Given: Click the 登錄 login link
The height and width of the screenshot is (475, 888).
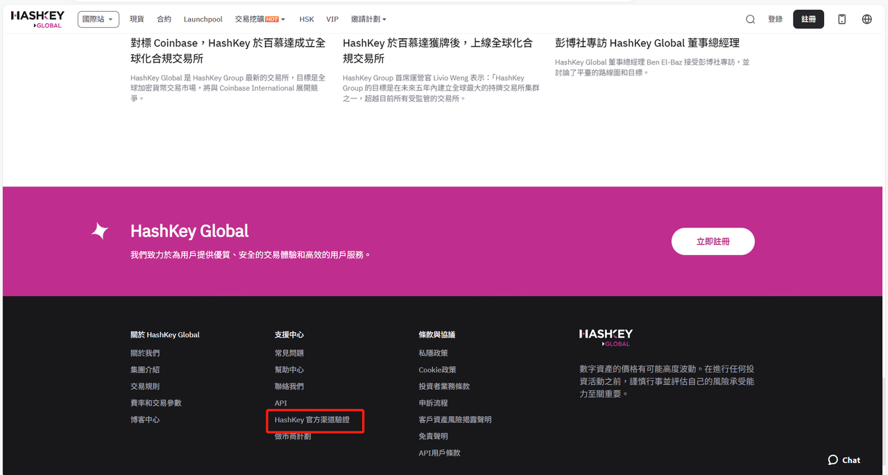Looking at the screenshot, I should coord(775,19).
